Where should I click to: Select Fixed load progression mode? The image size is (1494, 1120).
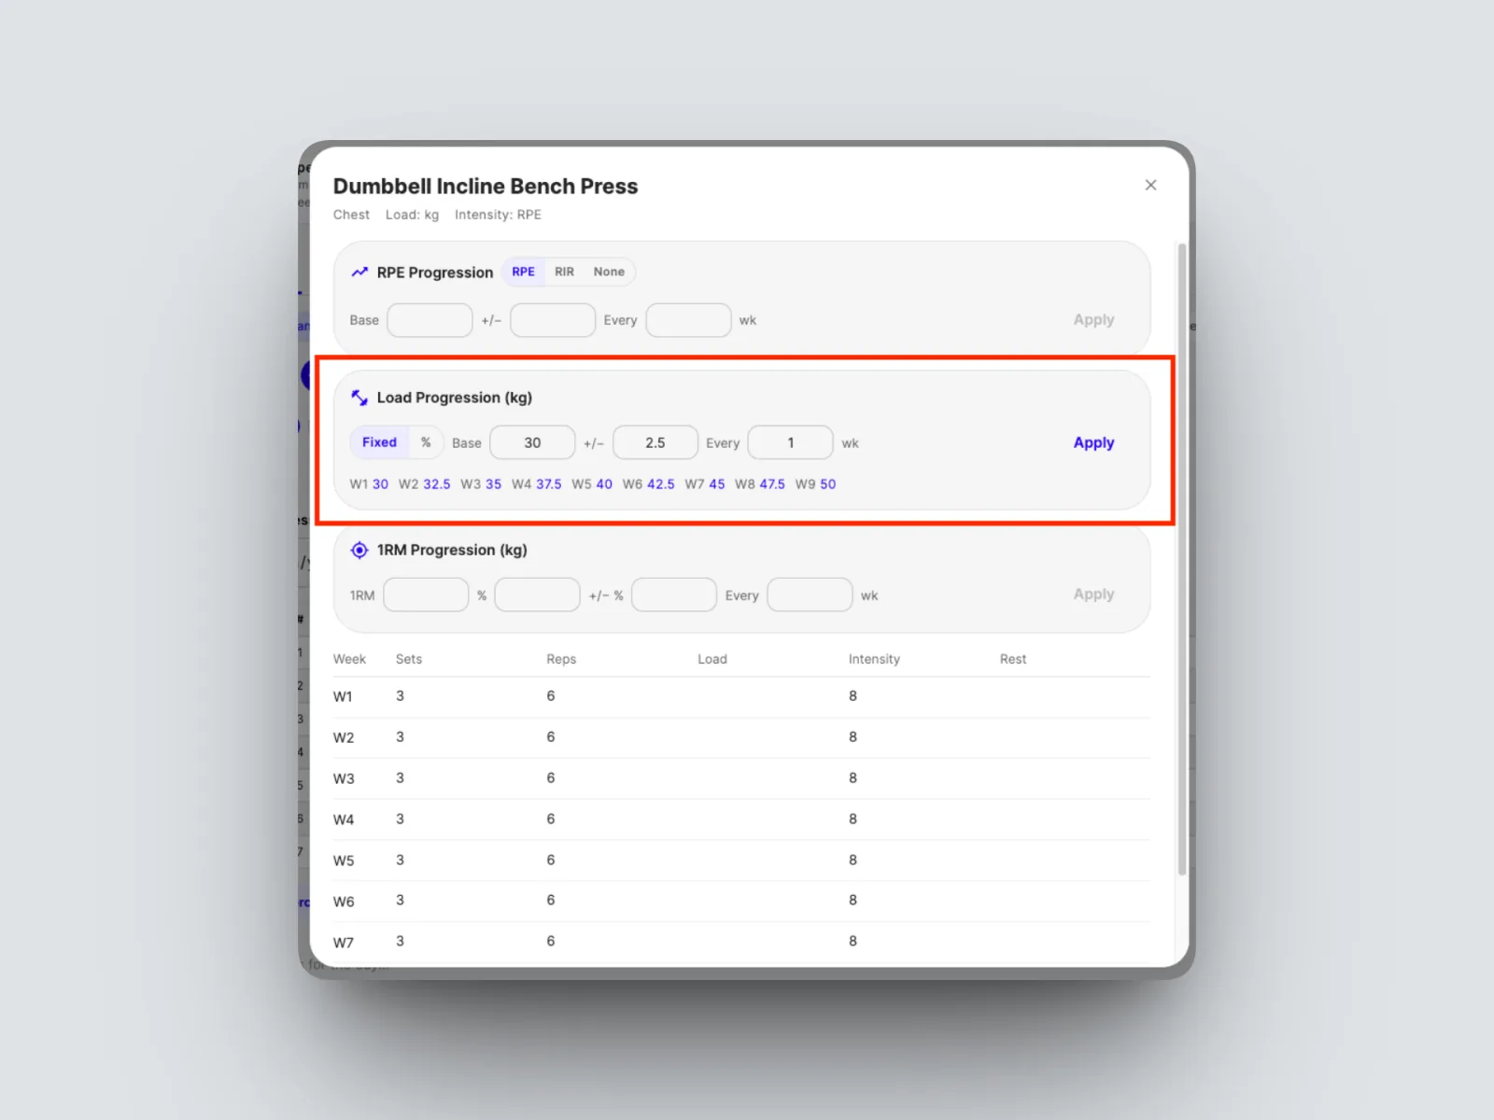coord(379,442)
